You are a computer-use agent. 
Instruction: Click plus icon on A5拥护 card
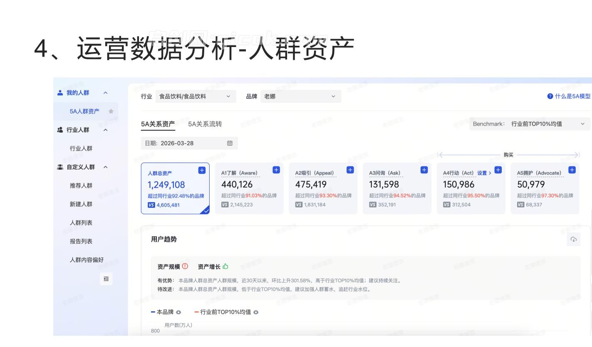pos(572,170)
